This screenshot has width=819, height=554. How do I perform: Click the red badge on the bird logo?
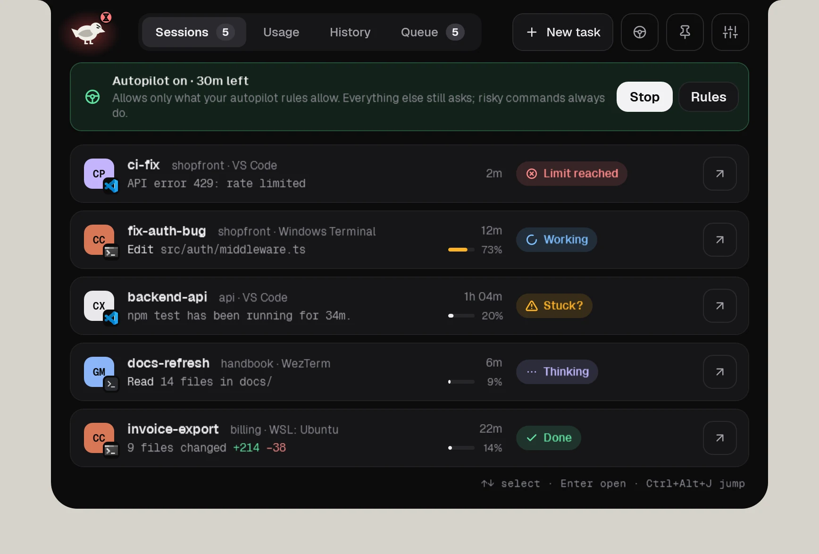[106, 17]
